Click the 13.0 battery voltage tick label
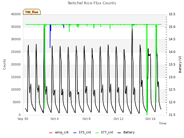184x138 pixels. [x=172, y=77]
